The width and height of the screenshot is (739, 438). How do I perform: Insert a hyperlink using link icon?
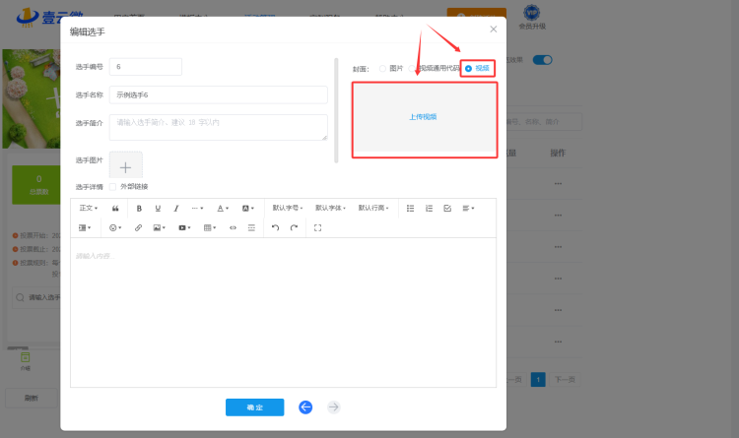pos(138,227)
